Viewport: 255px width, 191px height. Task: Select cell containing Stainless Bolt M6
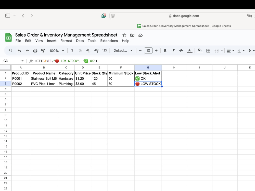click(x=44, y=78)
